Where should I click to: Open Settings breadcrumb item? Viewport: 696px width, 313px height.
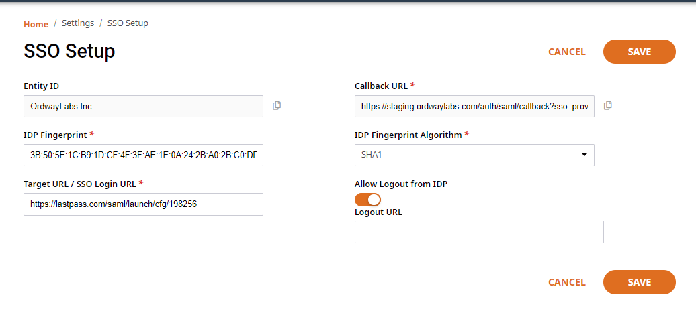(78, 23)
